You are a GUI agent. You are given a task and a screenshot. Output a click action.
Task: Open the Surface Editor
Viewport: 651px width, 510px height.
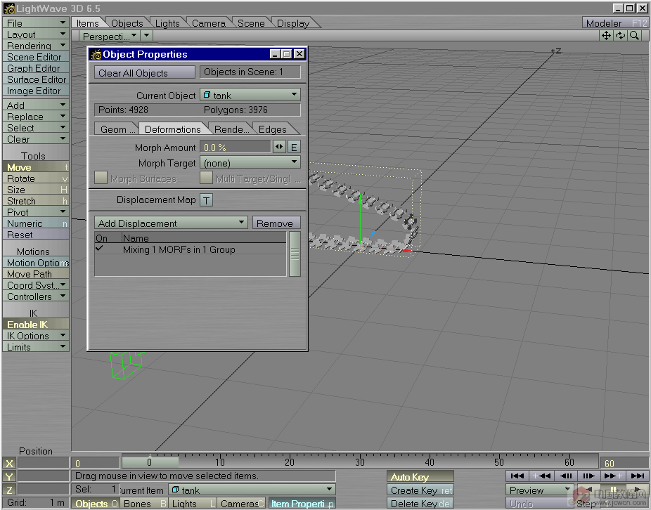click(x=36, y=79)
